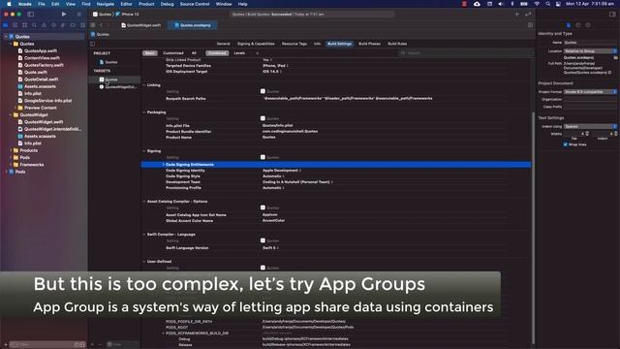The width and height of the screenshot is (620, 349).
Task: Collapse the Linking section
Action: [144, 85]
